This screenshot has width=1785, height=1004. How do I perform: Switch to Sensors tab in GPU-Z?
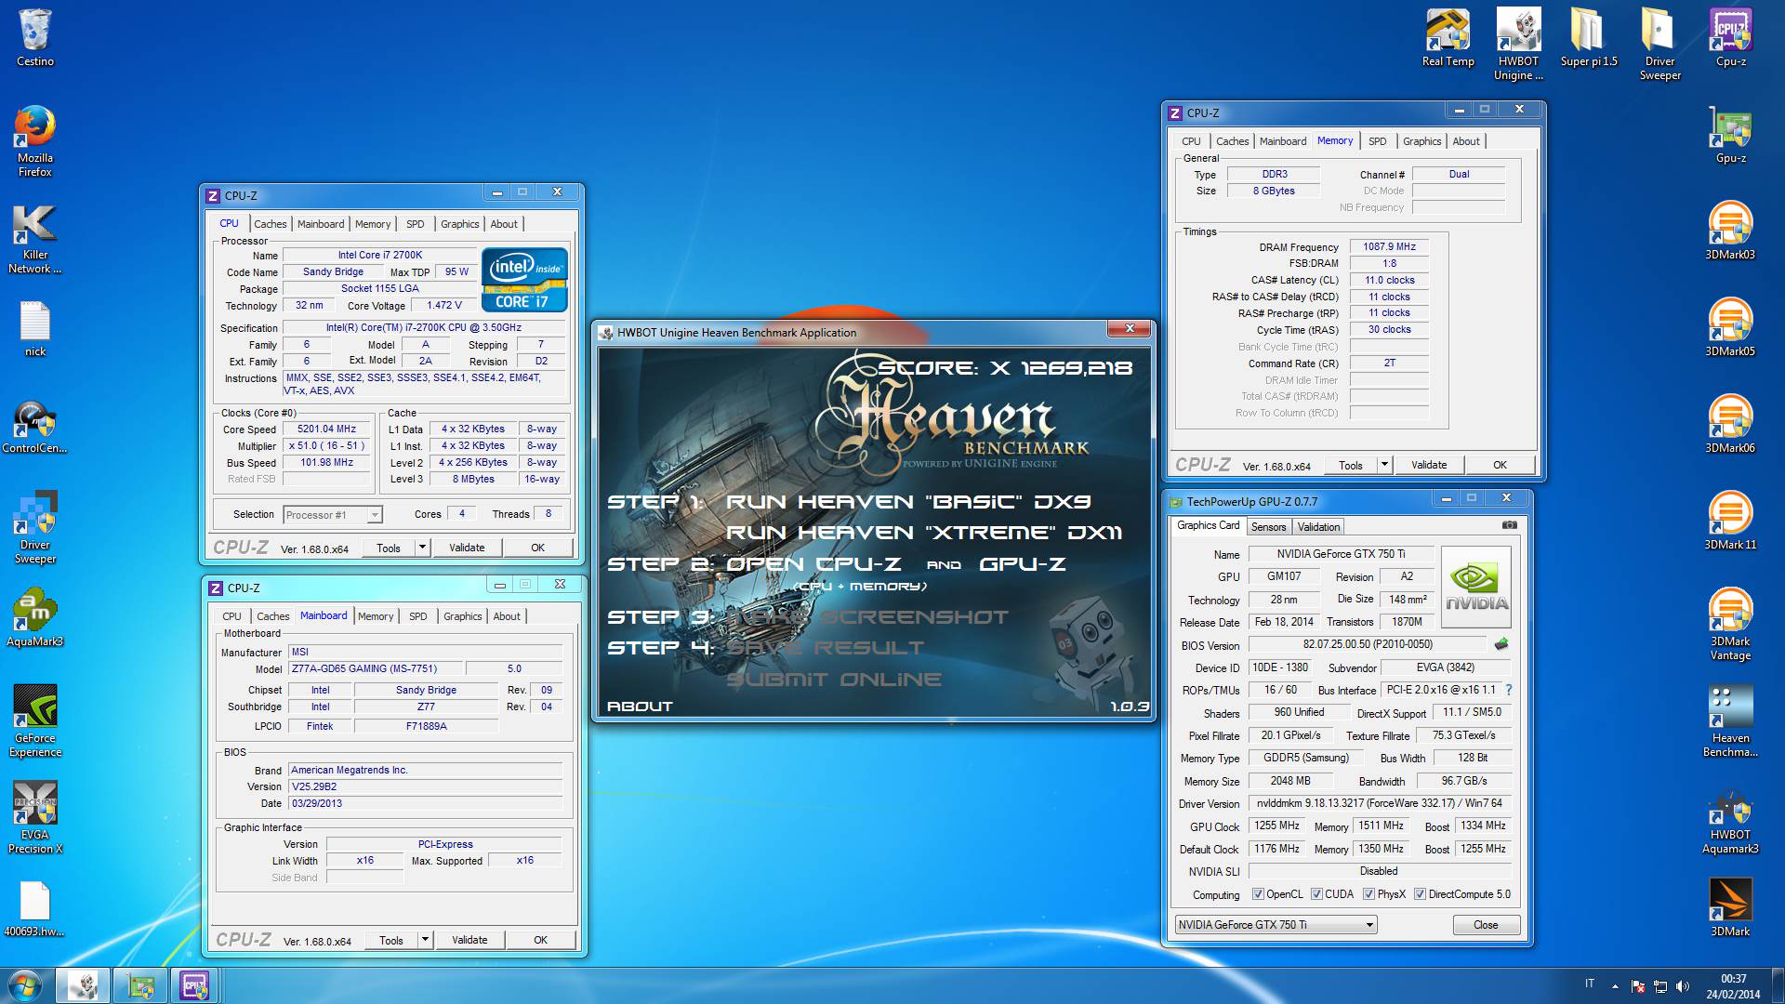[1268, 527]
